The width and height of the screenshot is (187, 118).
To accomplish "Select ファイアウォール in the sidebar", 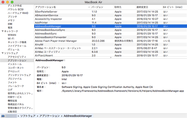I will point(17,46).
